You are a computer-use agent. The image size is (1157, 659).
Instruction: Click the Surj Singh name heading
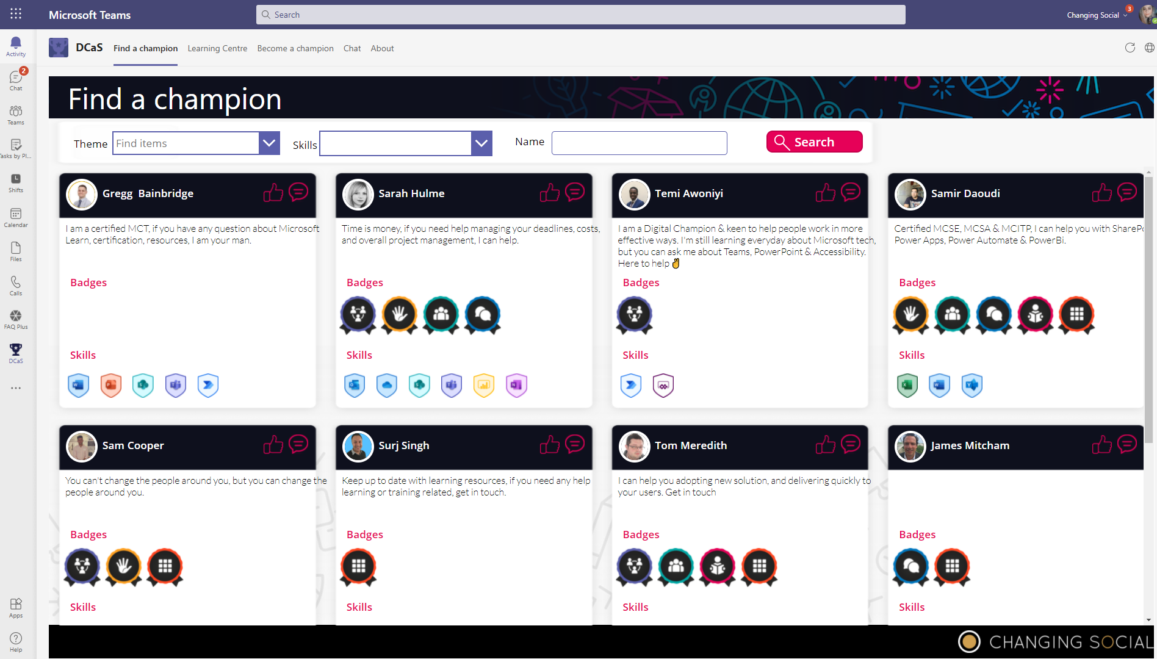404,445
